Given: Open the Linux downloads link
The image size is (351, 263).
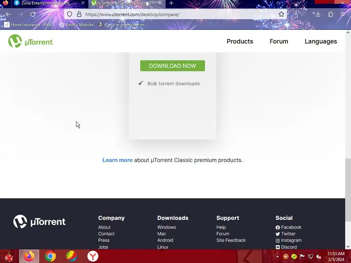Looking at the screenshot, I should (162, 247).
